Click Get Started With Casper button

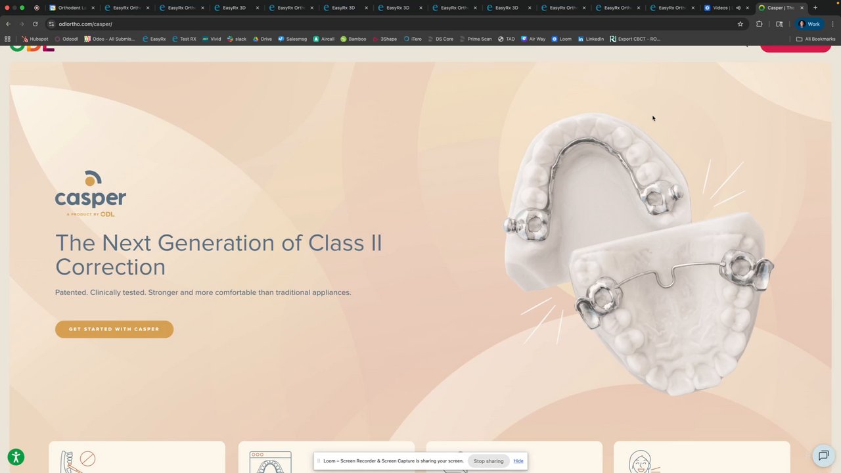coord(114,329)
